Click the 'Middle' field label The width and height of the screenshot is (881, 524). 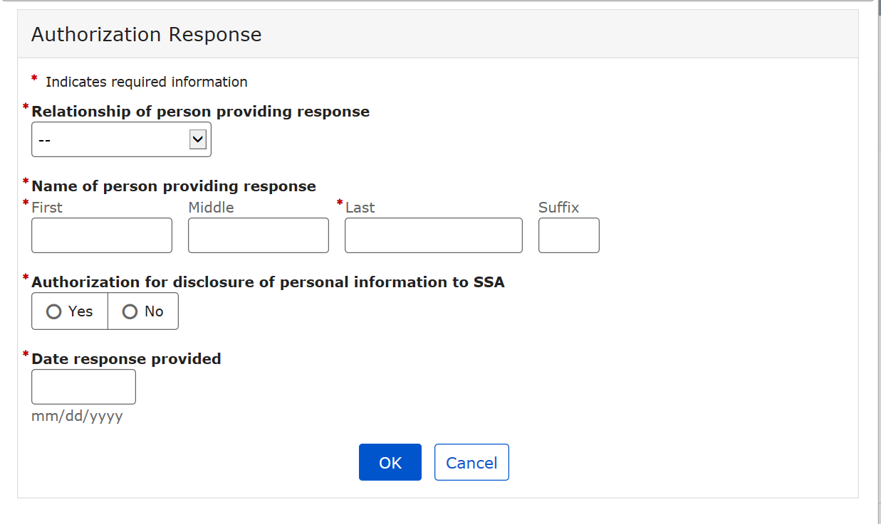click(211, 208)
